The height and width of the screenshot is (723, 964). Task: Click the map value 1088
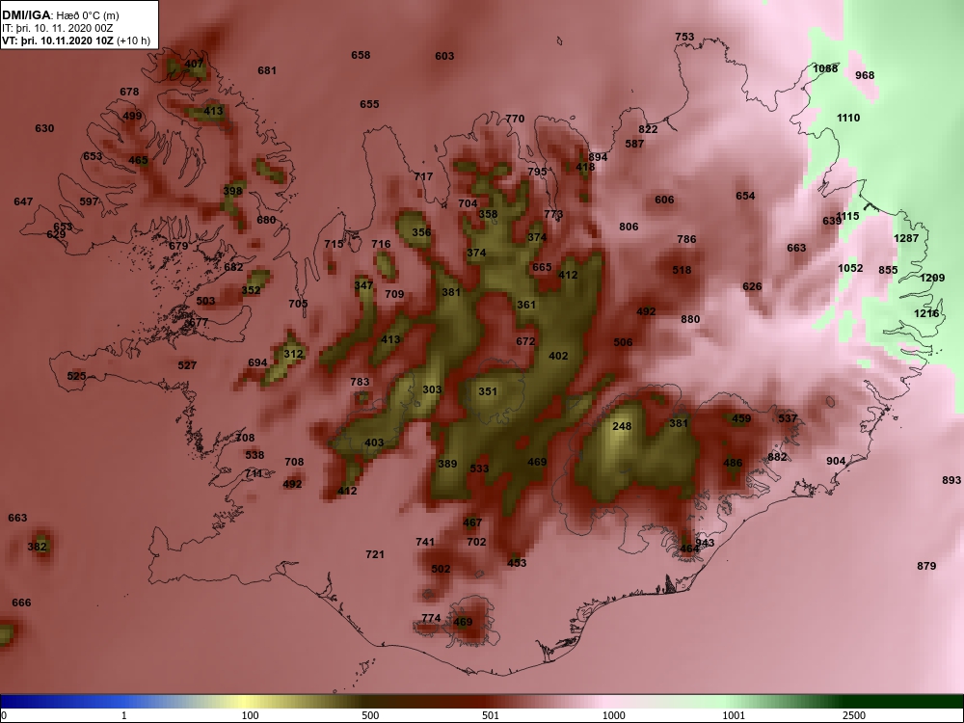[x=825, y=68]
